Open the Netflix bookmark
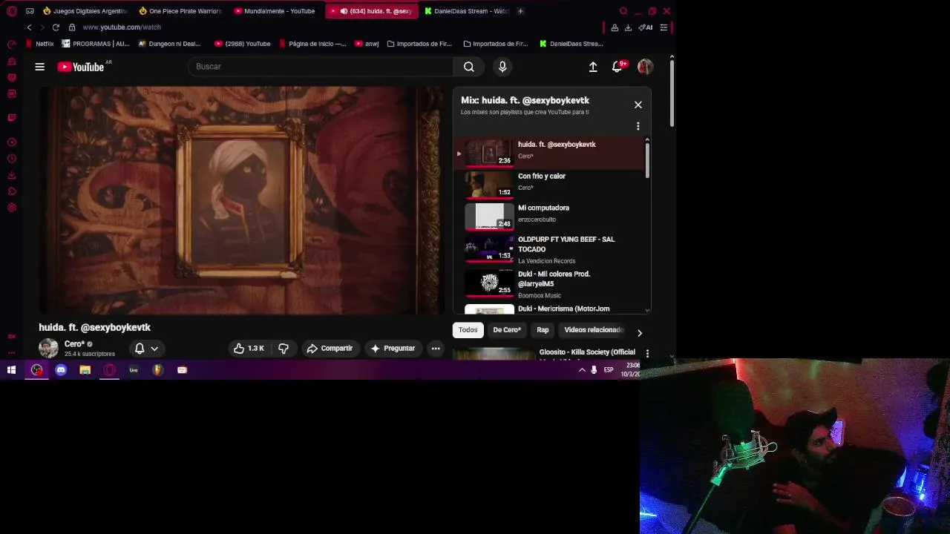This screenshot has height=534, width=950. pos(40,44)
